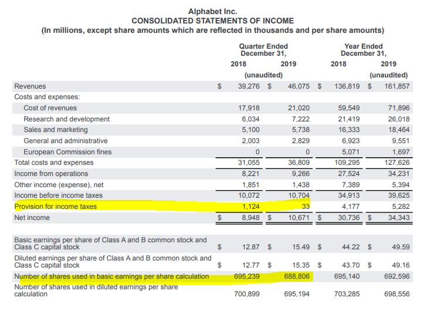
Task: Click the 'Quarter Ended December 31,' column header
Action: pos(263,50)
